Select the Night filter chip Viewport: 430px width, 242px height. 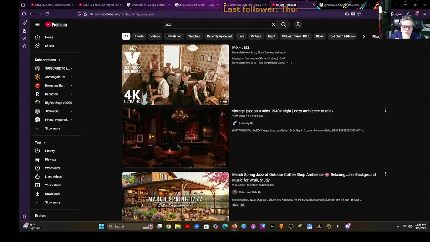click(271, 36)
